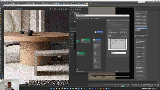Open the Render menu in the frame buffer window
160x90 pixels.
pos(7,7)
